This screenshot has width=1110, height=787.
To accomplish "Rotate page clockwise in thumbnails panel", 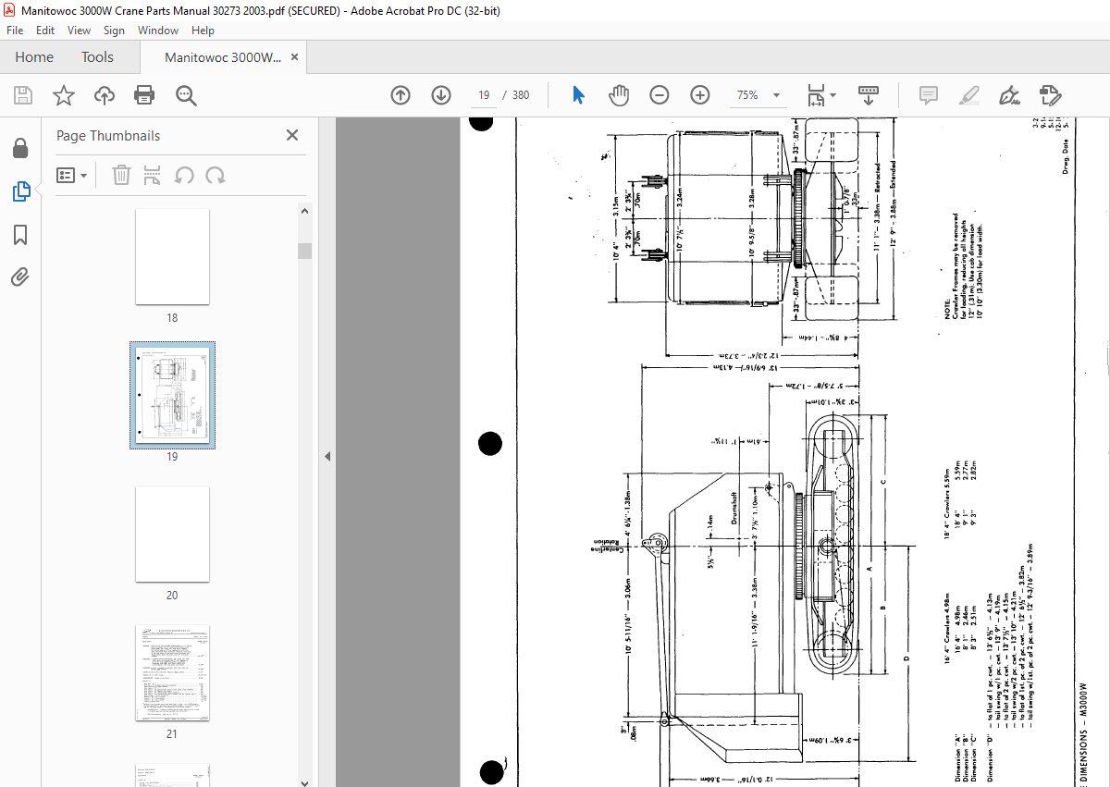I will click(x=216, y=175).
